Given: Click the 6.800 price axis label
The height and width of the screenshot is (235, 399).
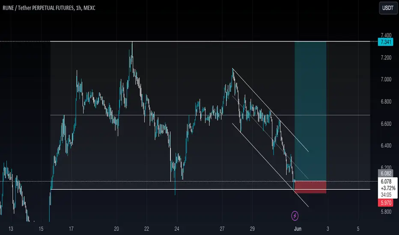Looking at the screenshot, I should 386,102.
